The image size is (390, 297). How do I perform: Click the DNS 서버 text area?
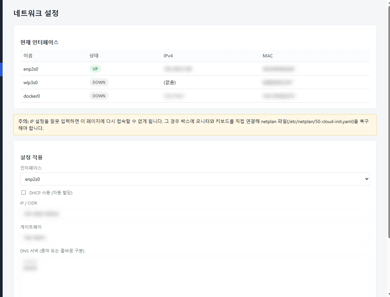195,276
